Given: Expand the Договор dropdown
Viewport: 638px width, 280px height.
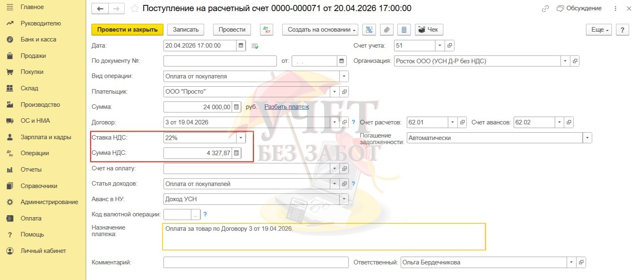Looking at the screenshot, I should pos(335,122).
